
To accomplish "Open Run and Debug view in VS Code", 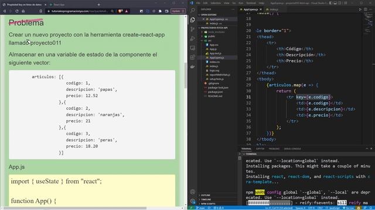I will (193, 38).
